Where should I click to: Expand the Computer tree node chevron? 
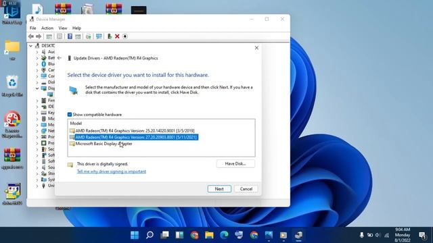[x=37, y=76]
